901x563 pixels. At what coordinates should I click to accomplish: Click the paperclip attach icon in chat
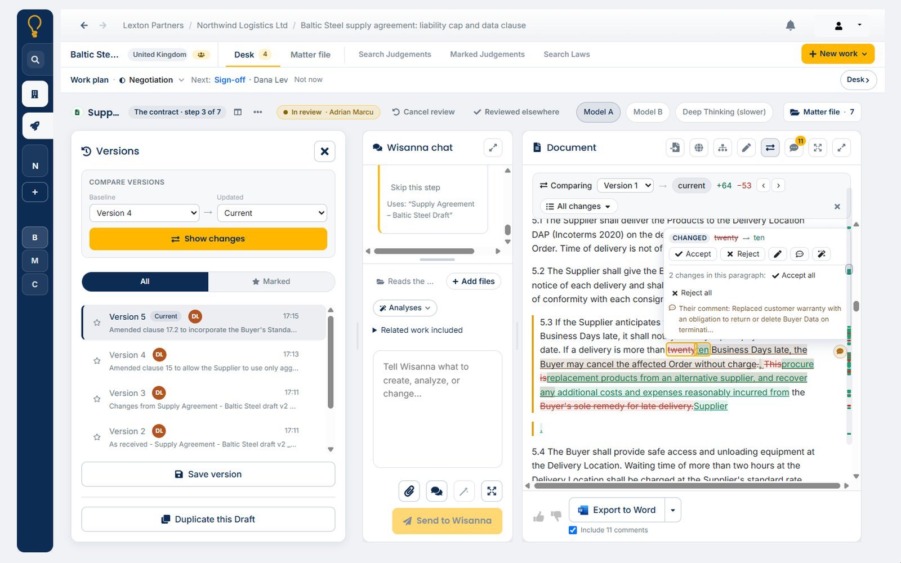click(x=409, y=491)
